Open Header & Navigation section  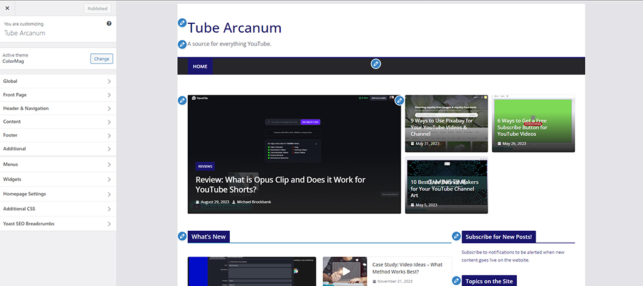(58, 108)
